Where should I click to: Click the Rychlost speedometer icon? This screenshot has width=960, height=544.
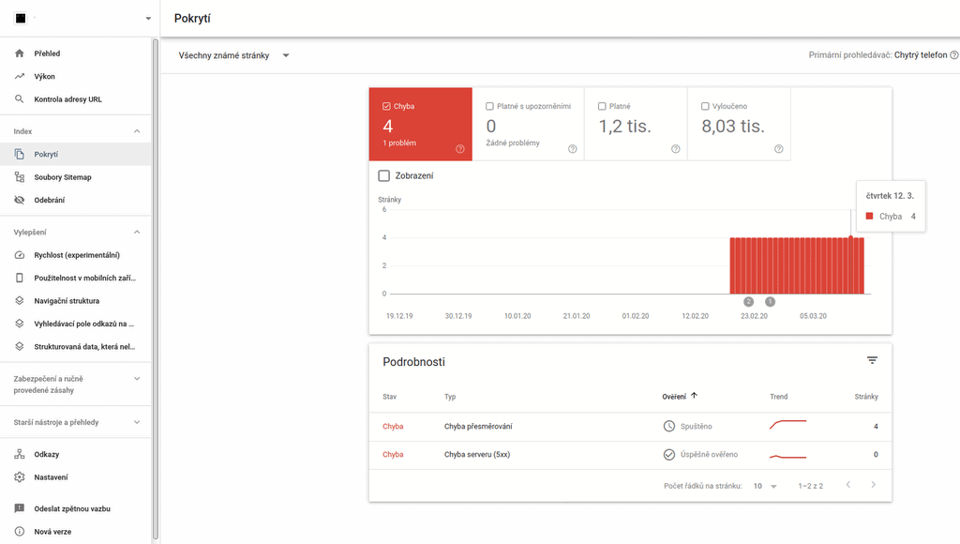tap(20, 255)
